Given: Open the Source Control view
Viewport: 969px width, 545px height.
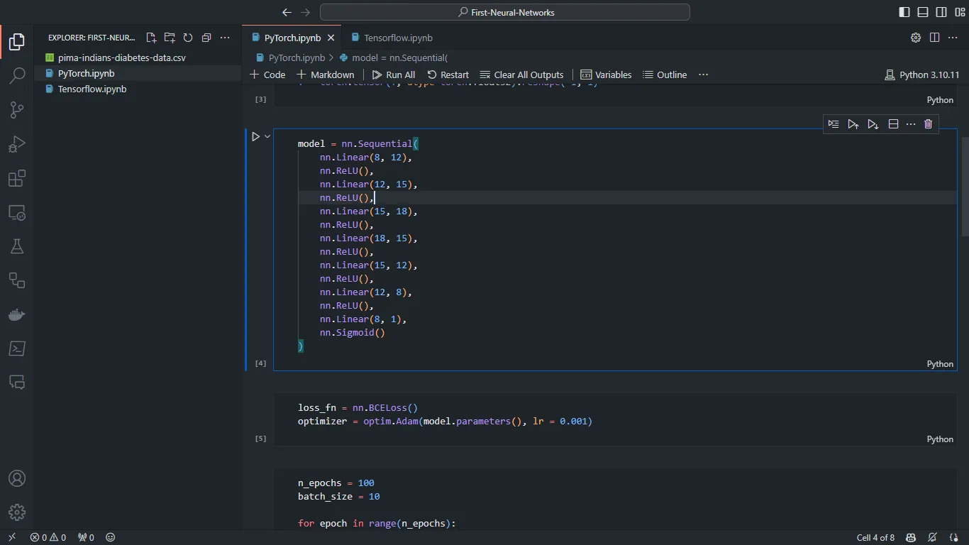Looking at the screenshot, I should point(17,110).
